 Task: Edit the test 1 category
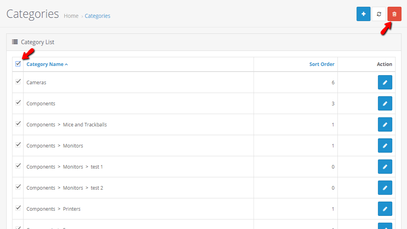click(384, 167)
